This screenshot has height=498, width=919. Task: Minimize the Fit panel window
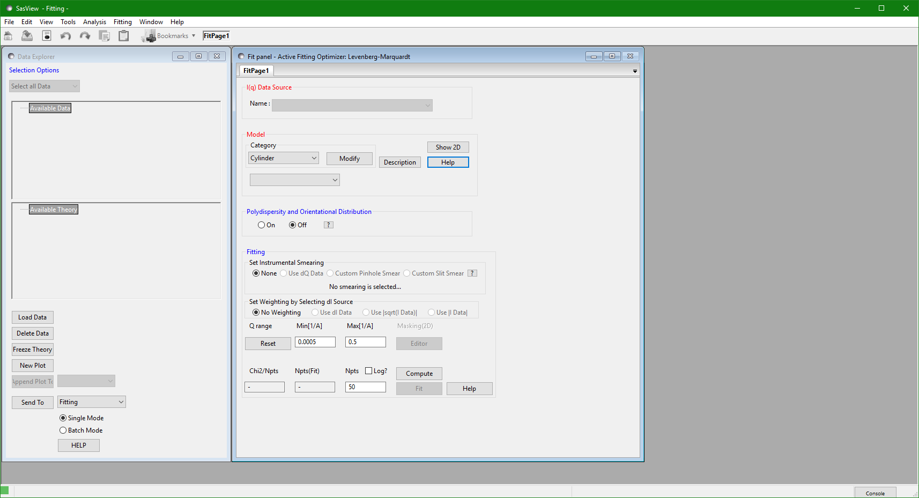(x=594, y=56)
